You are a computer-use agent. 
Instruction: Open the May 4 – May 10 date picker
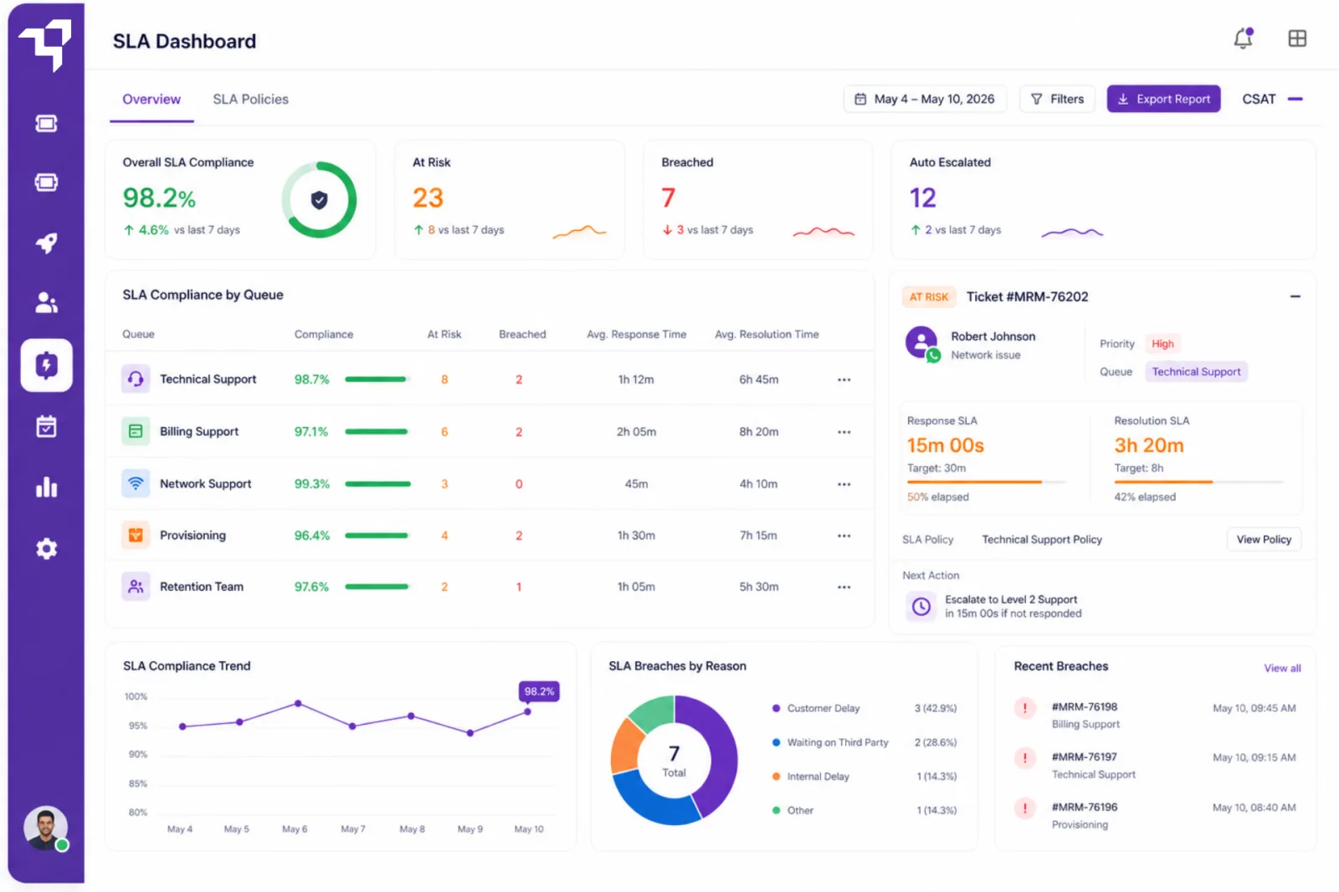[x=925, y=99]
